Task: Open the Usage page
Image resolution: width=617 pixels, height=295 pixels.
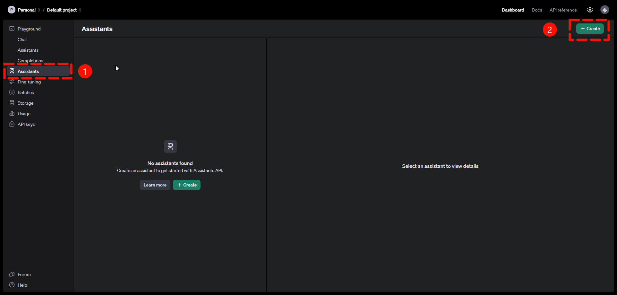Action: [x=23, y=114]
